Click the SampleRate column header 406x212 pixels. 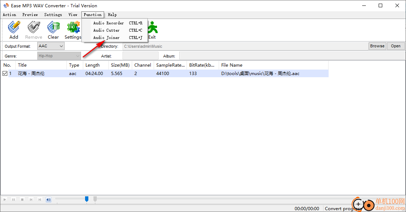171,65
